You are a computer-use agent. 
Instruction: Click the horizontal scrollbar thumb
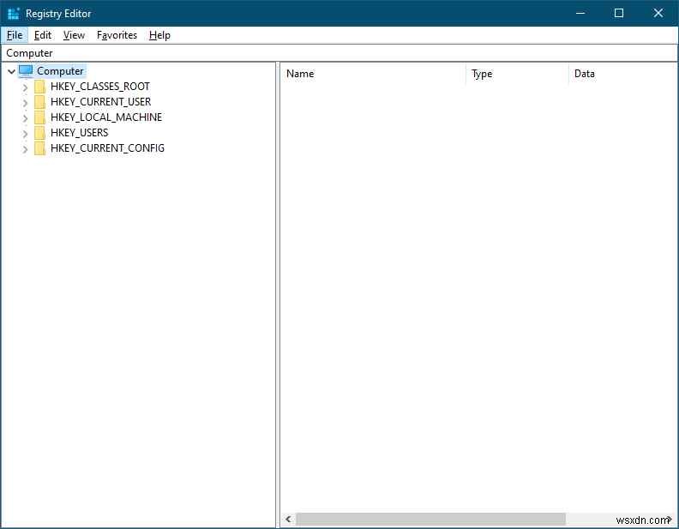coord(431,519)
